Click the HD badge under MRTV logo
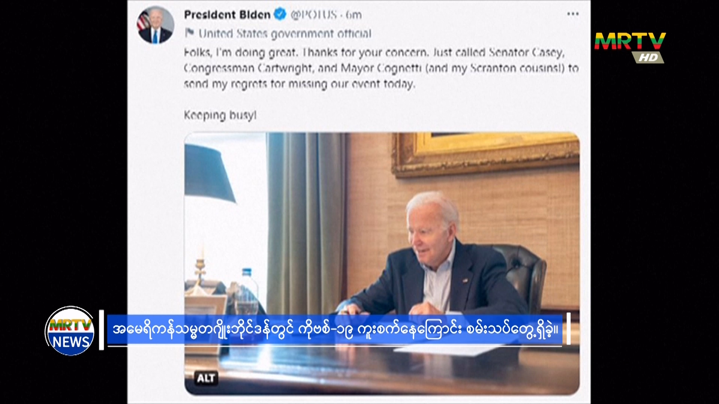Viewport: 719px width, 404px height. point(648,57)
